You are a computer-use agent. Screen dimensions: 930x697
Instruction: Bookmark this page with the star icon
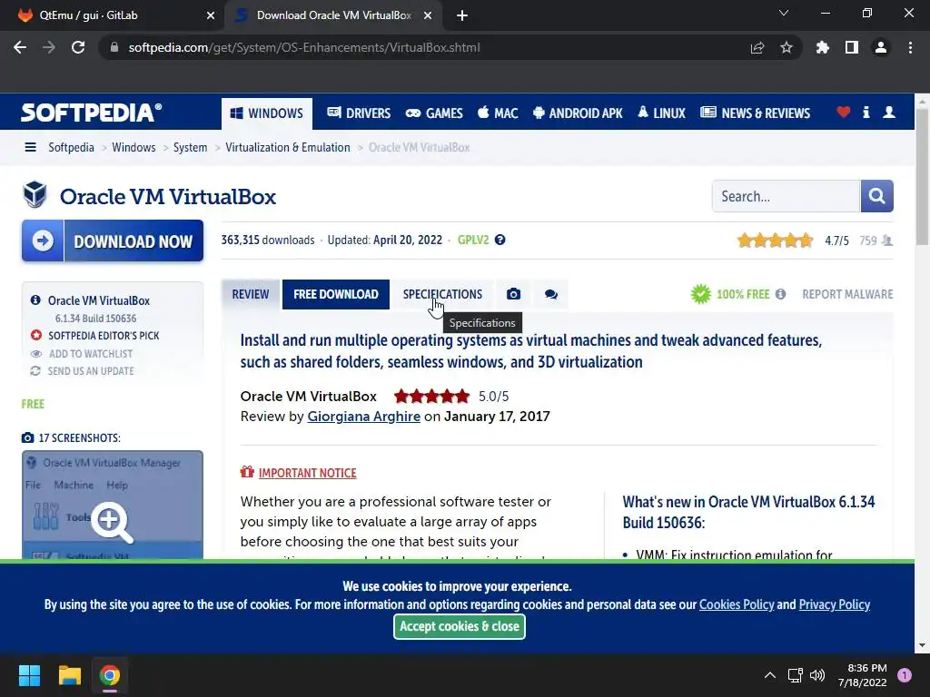coord(787,47)
